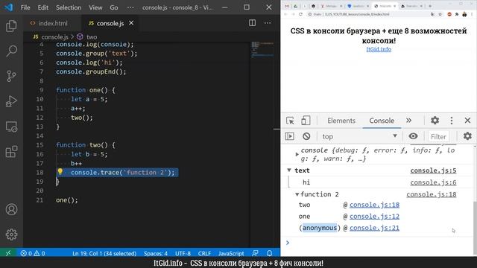Close the DevTools panel
The height and width of the screenshot is (268, 477).
point(467,121)
